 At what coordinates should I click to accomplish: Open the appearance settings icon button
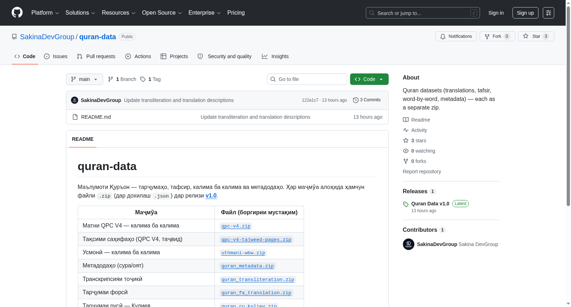tap(549, 13)
